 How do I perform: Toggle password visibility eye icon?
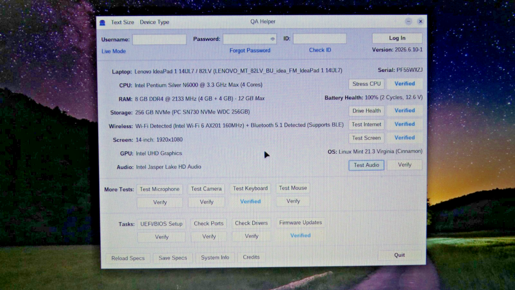pyautogui.click(x=273, y=39)
